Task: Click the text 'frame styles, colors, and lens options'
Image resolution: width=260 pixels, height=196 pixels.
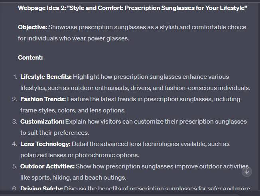Action: coord(73,110)
